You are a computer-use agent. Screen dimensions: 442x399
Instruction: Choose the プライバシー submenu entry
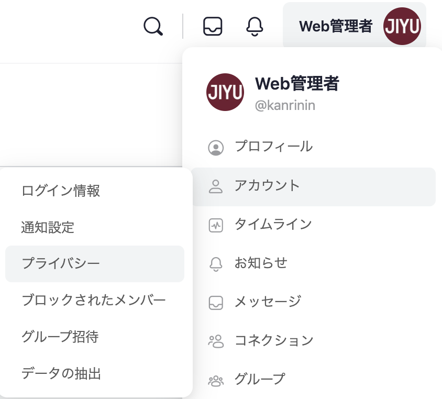95,264
